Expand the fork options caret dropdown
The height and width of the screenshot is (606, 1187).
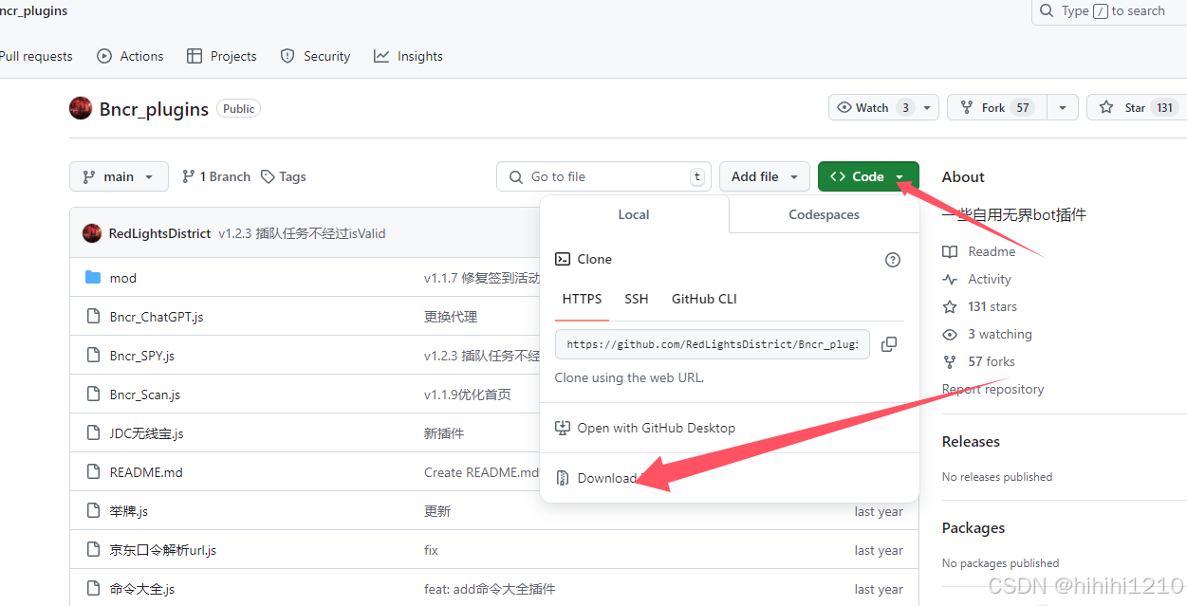click(1063, 107)
